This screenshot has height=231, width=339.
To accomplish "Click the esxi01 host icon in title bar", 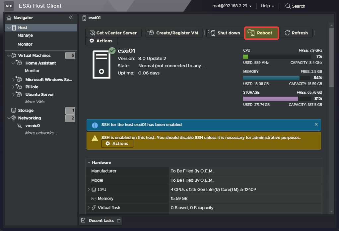I will pyautogui.click(x=84, y=18).
